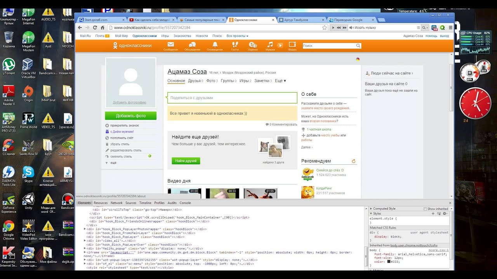497x279 pixels.
Task: Open the Chrome menu hamburger icon
Action: 450,28
